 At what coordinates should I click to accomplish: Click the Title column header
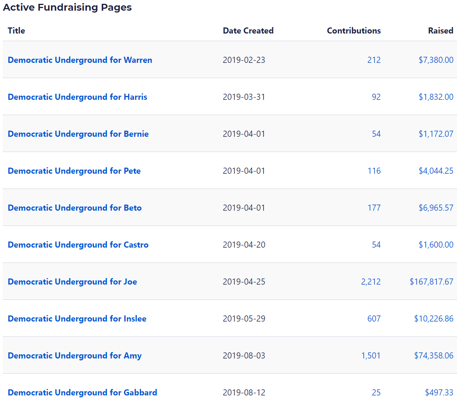pyautogui.click(x=16, y=31)
